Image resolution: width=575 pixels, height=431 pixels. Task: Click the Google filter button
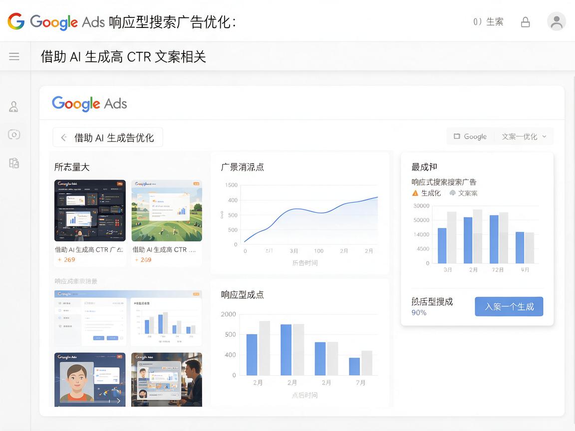pos(471,136)
